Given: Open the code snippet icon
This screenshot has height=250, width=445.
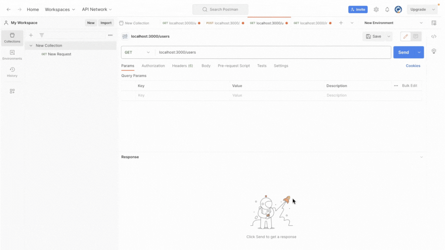Looking at the screenshot, I should pos(434,36).
